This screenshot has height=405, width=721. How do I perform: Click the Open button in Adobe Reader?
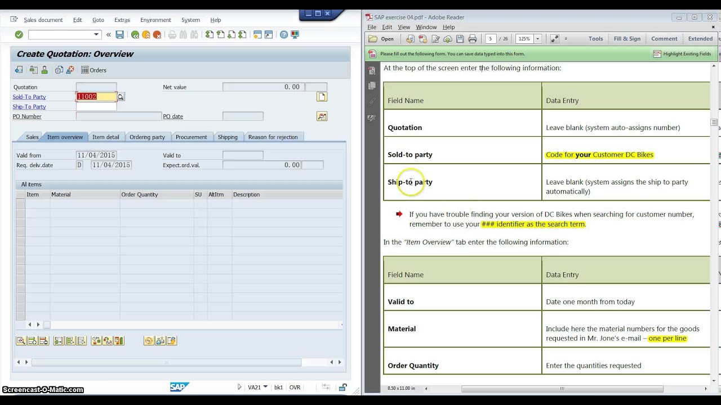382,39
